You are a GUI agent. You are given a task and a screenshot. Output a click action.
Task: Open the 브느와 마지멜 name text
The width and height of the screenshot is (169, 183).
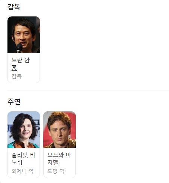click(x=59, y=159)
